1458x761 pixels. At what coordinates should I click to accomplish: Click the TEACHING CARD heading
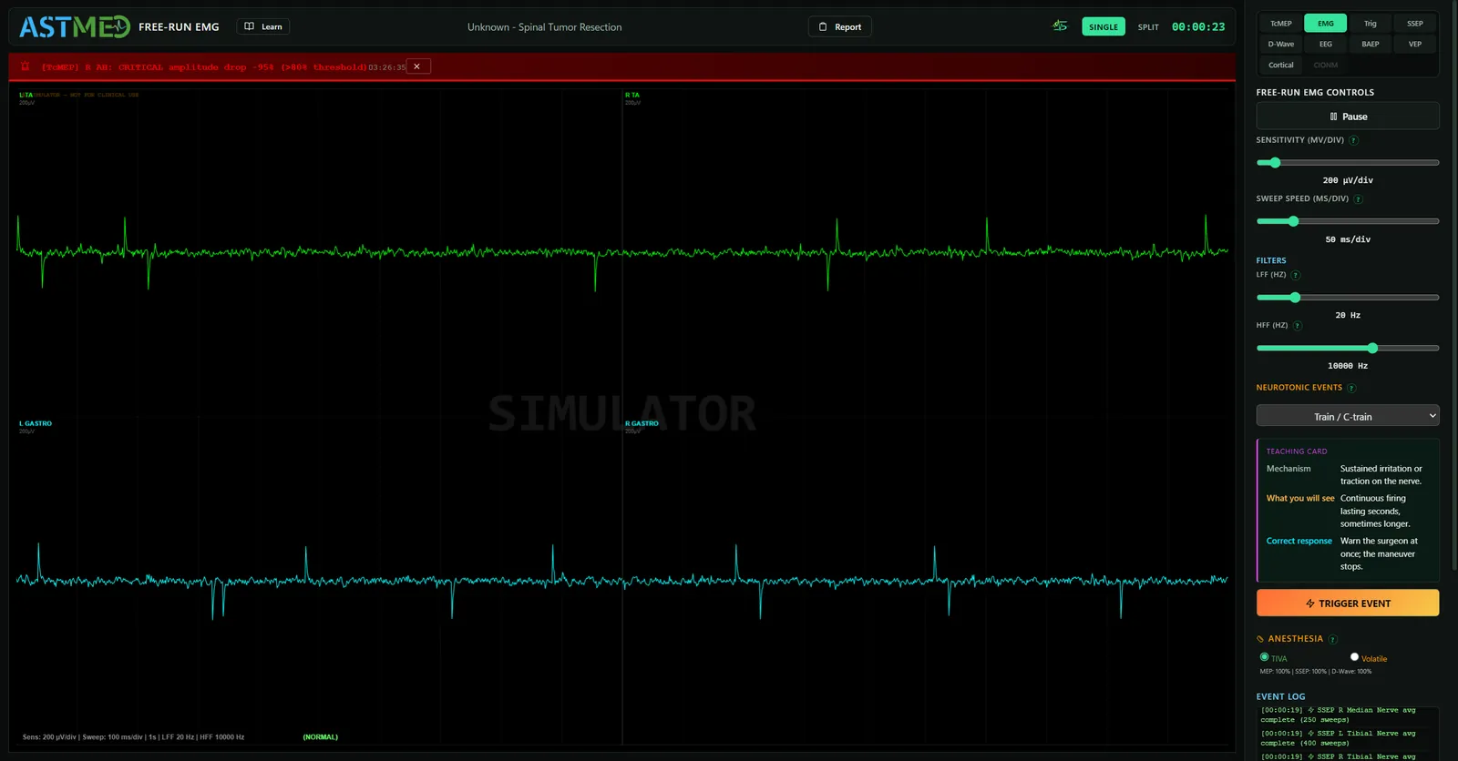[1297, 452]
